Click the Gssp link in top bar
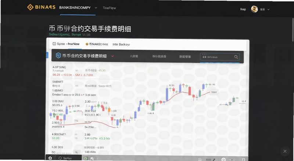294x161 pixels. 243,9
